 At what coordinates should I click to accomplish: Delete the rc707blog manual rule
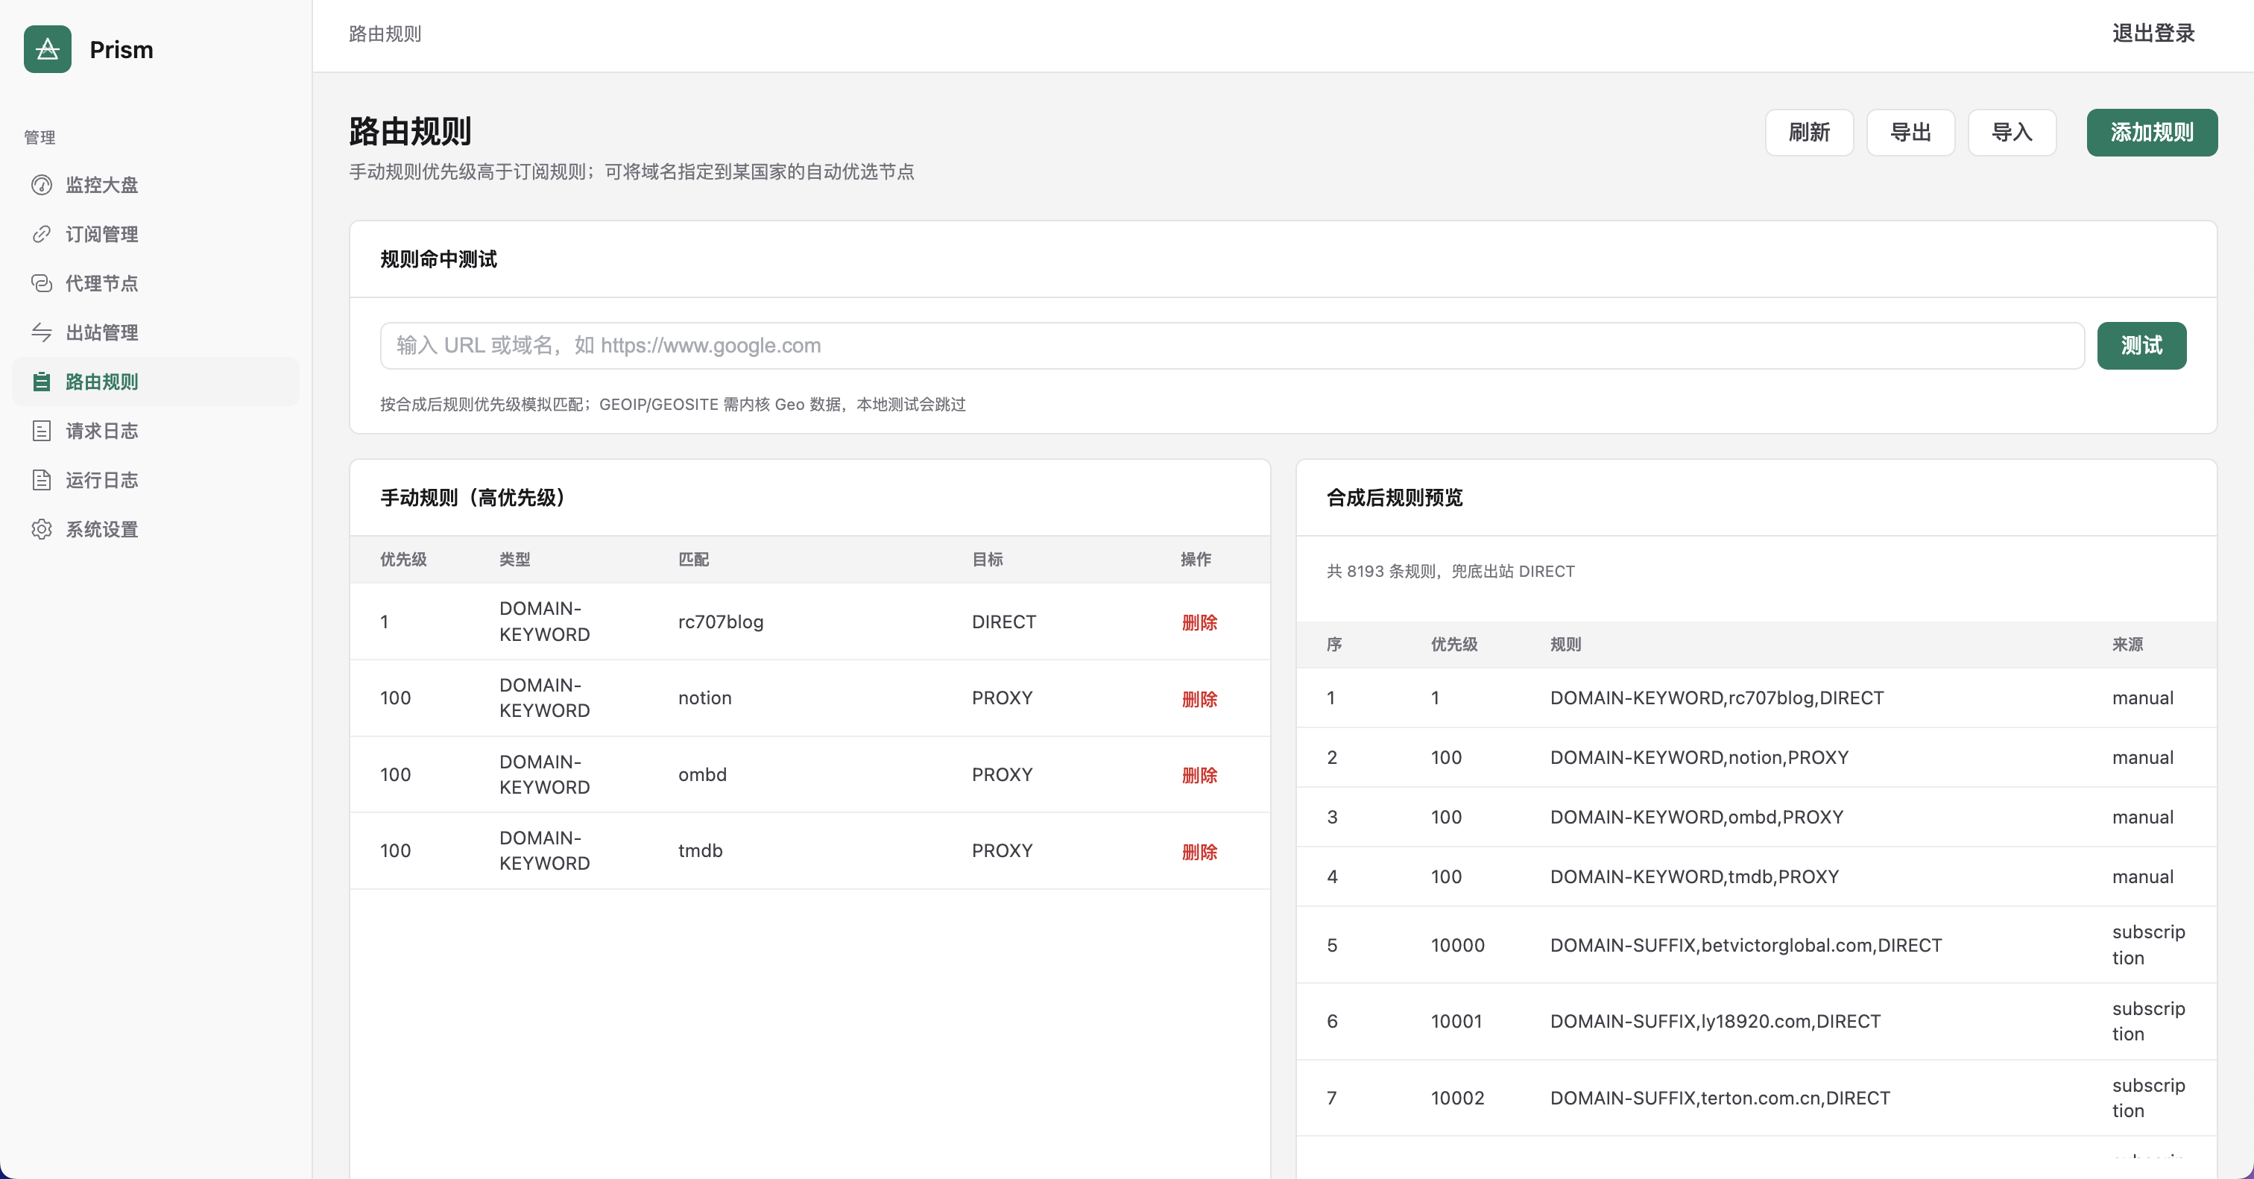(x=1199, y=622)
